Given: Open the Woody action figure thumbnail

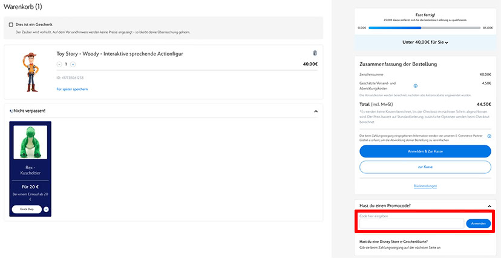Looking at the screenshot, I should [x=31, y=72].
